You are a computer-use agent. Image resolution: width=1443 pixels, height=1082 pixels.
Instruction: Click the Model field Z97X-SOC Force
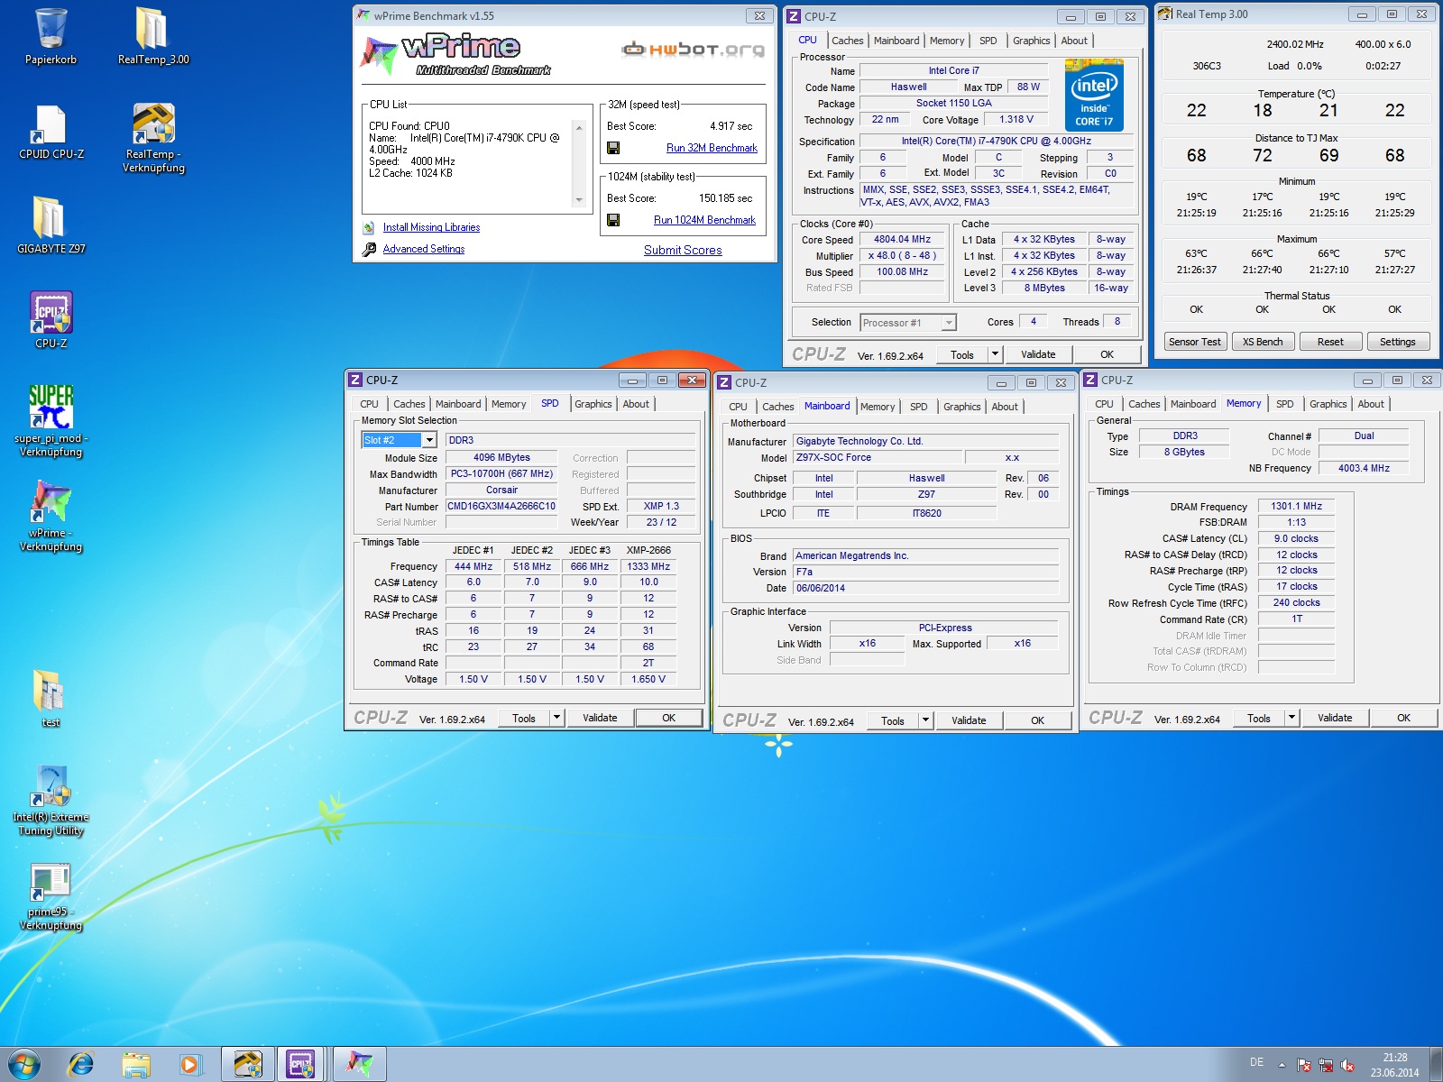(x=878, y=458)
